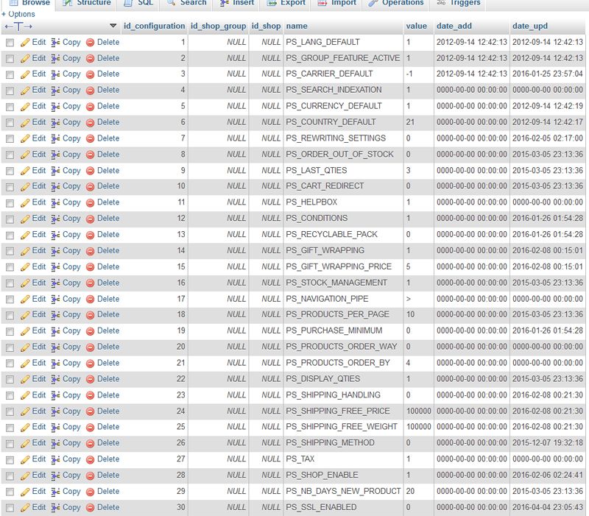Check the row checkbox for PS_CONDITIONS
589x516 pixels.
point(10,218)
